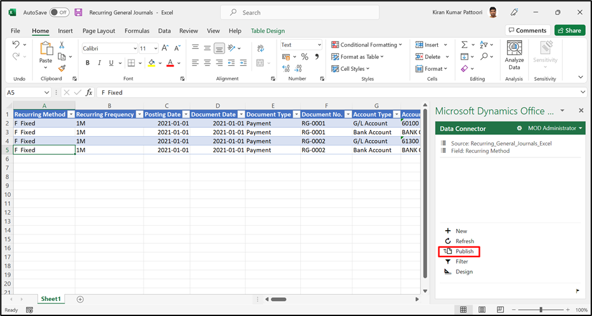The height and width of the screenshot is (316, 592).
Task: Open the font size dropdown
Action: coord(156,48)
